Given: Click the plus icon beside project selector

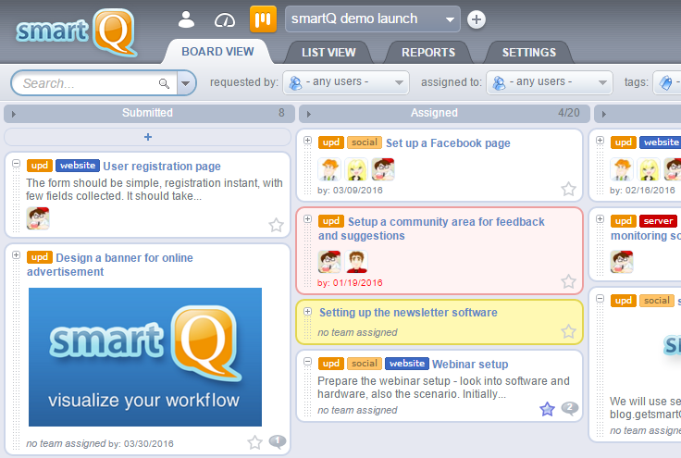Looking at the screenshot, I should point(476,19).
